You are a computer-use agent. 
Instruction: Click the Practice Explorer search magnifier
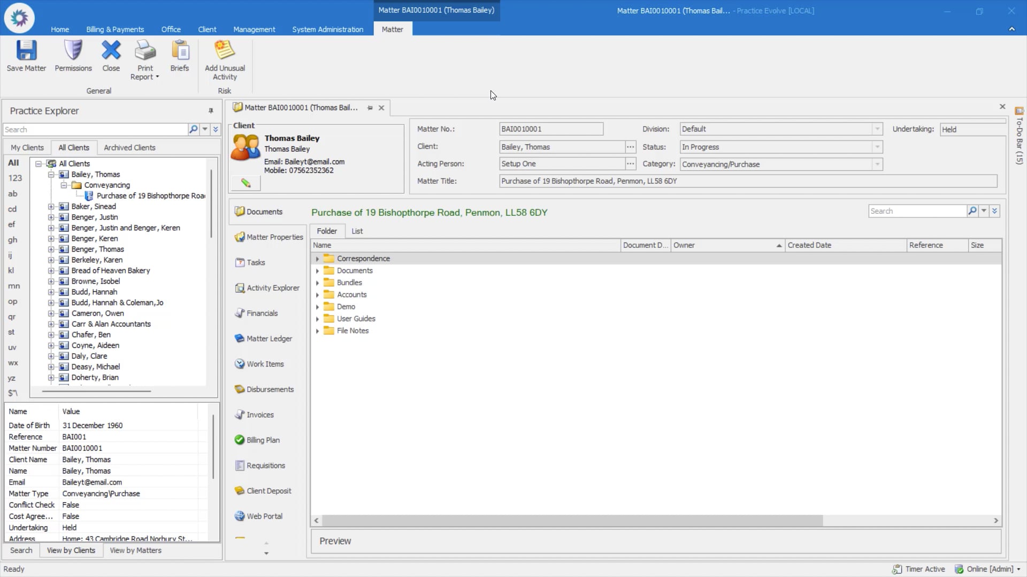[194, 129]
